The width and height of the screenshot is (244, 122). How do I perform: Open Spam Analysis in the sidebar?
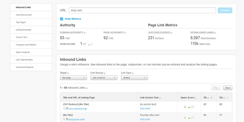(31, 52)
